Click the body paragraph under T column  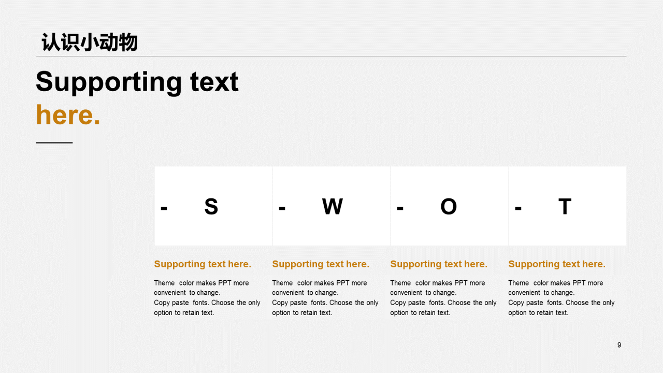(561, 298)
